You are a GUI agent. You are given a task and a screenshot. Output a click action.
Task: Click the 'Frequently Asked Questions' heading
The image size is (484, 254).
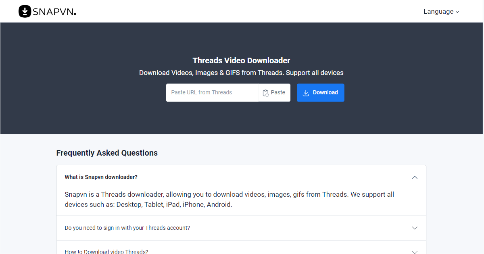107,153
